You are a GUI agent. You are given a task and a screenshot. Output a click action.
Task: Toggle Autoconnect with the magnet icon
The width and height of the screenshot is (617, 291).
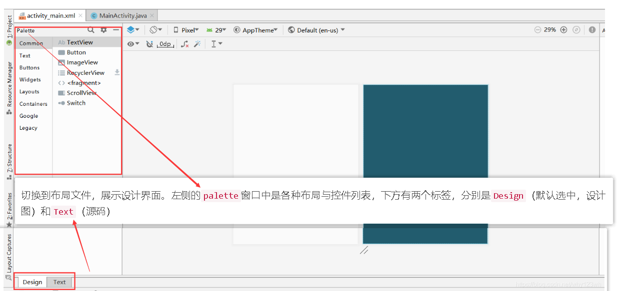coord(150,44)
